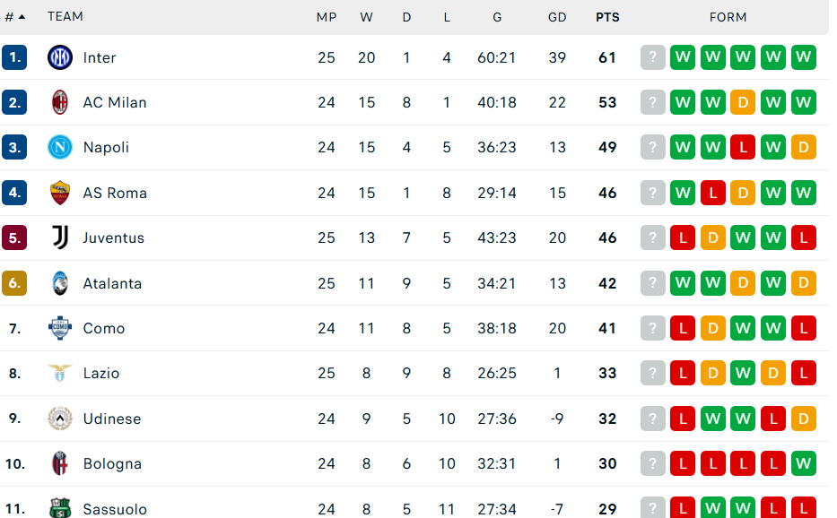Viewport: 837px width, 518px height.
Task: Click the AC Milan club crest
Action: 59,102
